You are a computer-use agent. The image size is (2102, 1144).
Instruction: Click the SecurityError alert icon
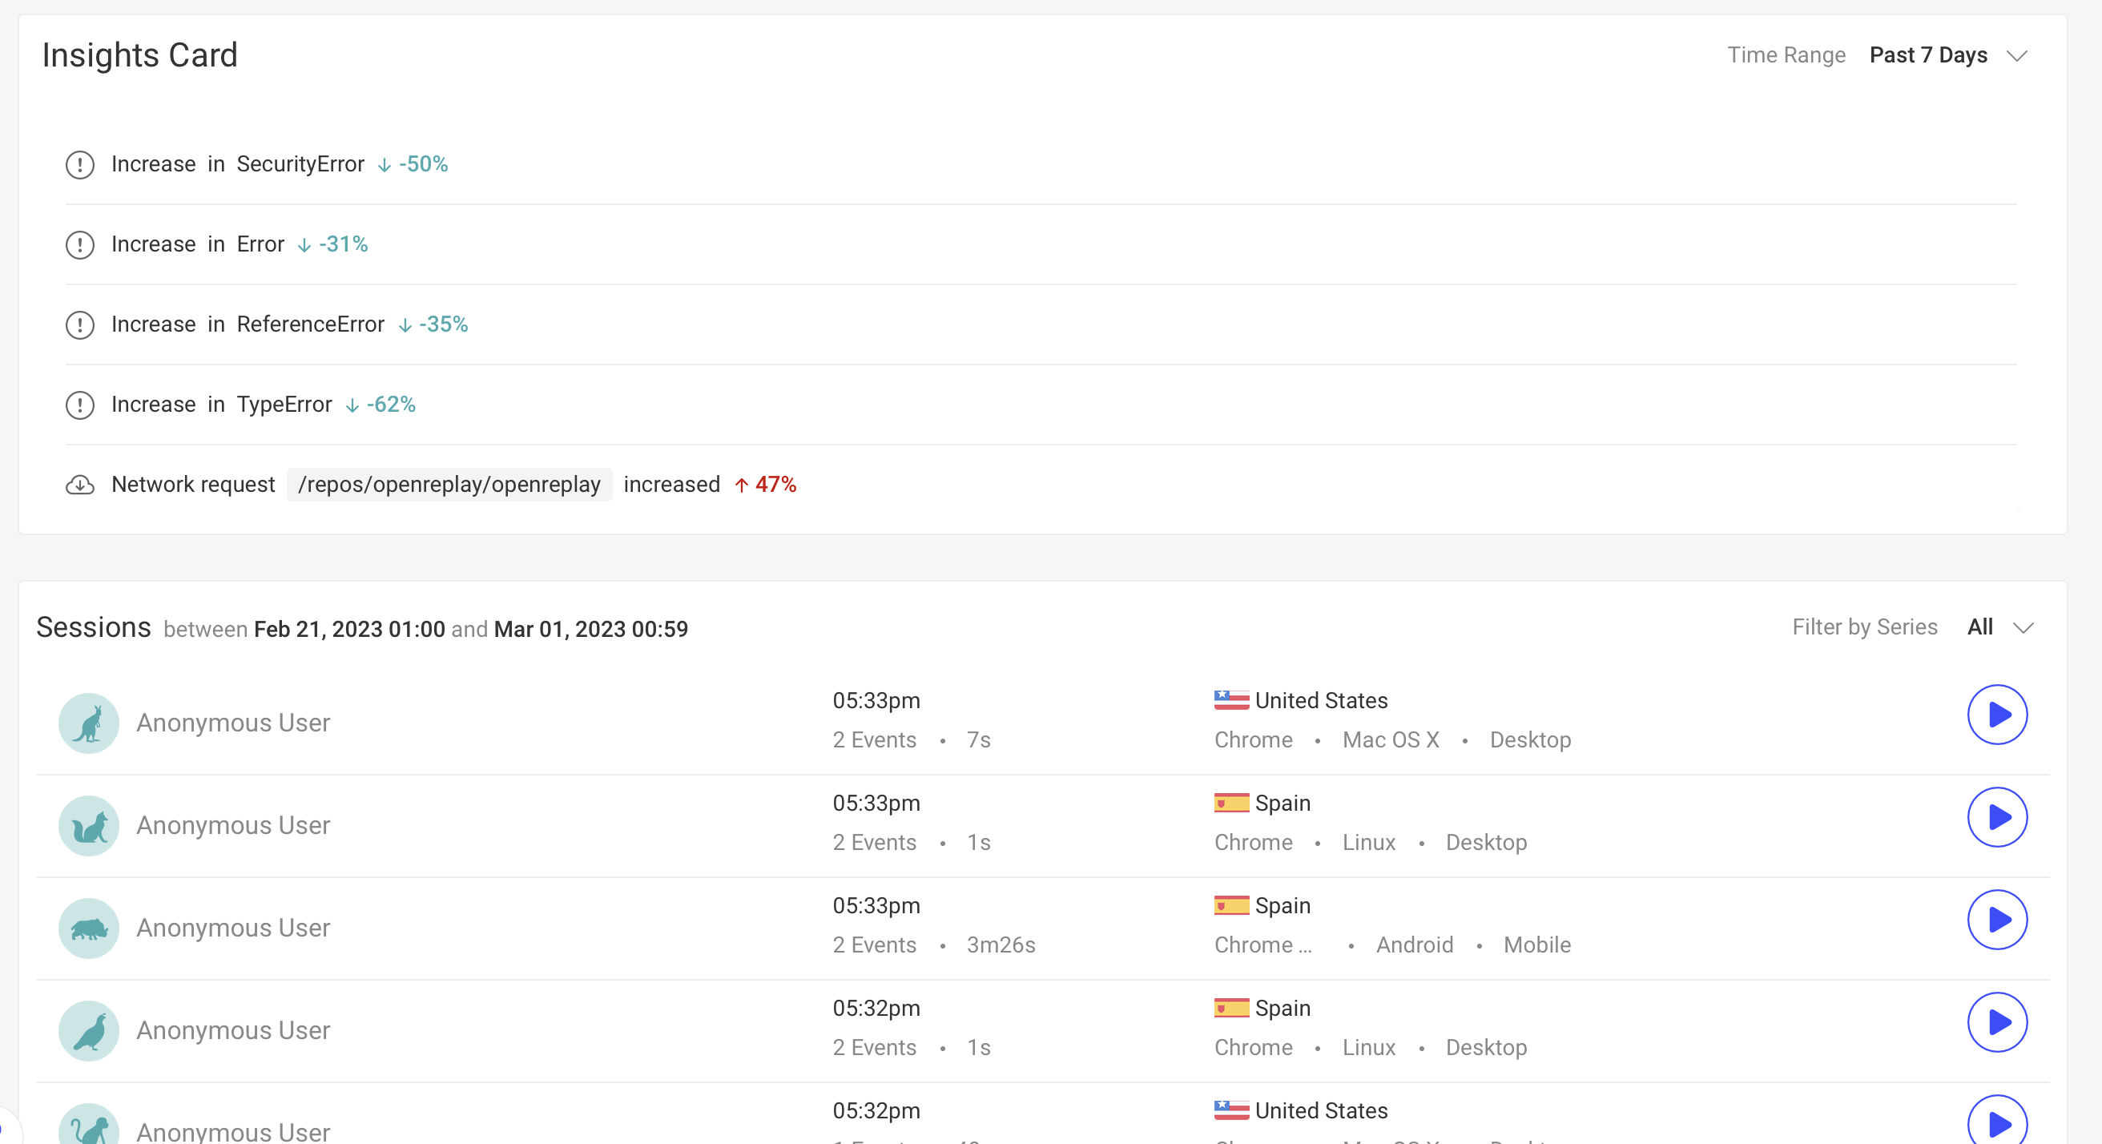(80, 165)
